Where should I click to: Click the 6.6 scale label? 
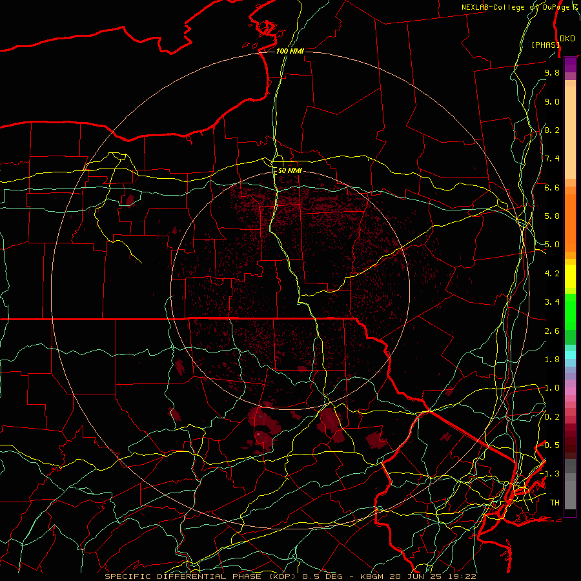click(x=552, y=187)
